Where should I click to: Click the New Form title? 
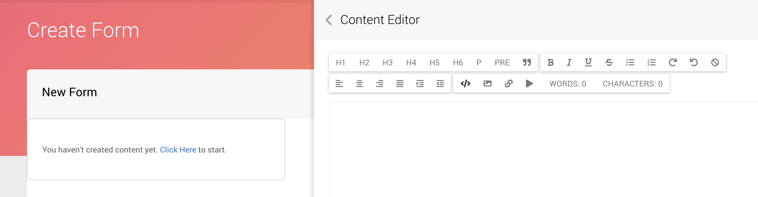point(69,92)
